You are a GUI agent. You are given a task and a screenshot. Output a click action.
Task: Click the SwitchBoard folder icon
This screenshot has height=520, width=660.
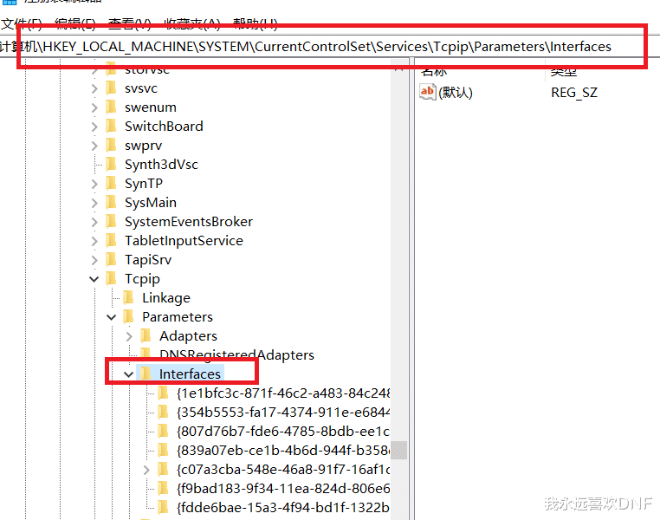(x=112, y=126)
